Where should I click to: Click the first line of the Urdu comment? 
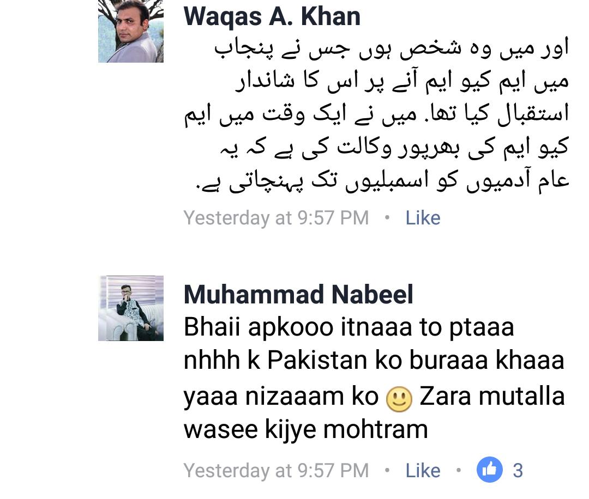pyautogui.click(x=392, y=49)
